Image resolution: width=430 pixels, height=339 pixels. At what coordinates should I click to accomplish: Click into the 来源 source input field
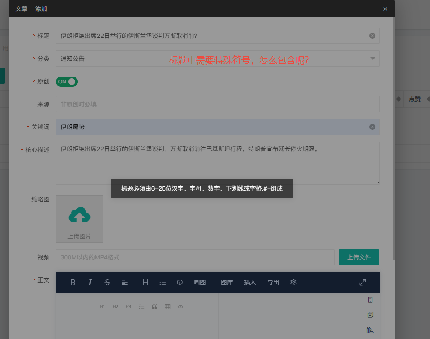pyautogui.click(x=217, y=104)
